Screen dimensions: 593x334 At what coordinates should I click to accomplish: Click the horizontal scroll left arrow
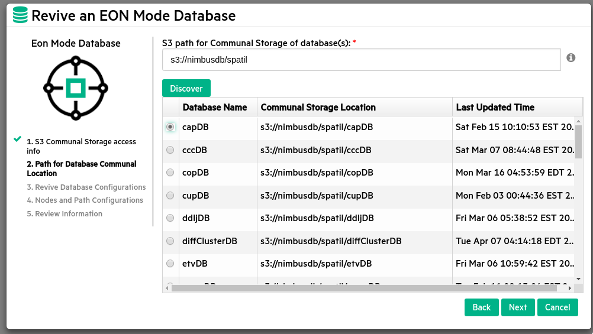click(x=167, y=288)
